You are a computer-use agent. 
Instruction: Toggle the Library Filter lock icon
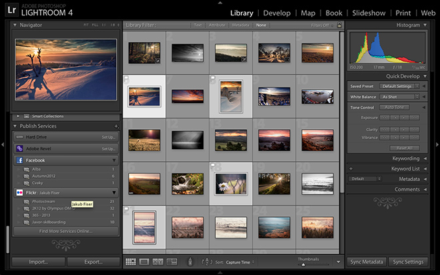[x=339, y=25]
